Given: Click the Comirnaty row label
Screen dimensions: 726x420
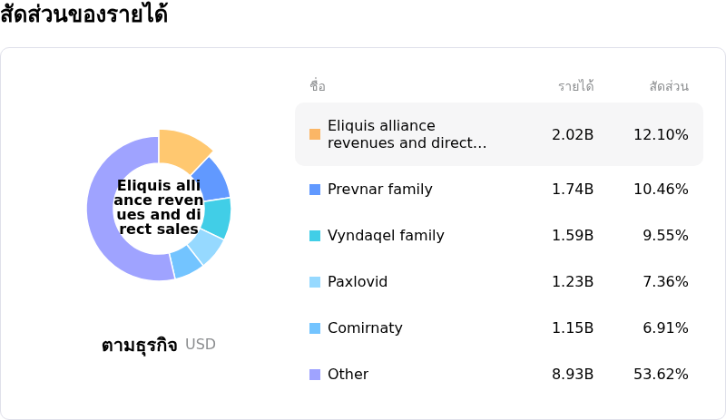Looking at the screenshot, I should coord(365,328).
